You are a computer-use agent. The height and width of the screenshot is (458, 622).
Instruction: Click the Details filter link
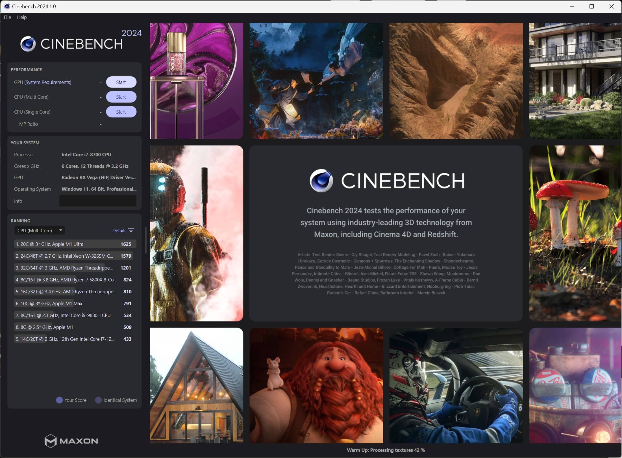119,231
